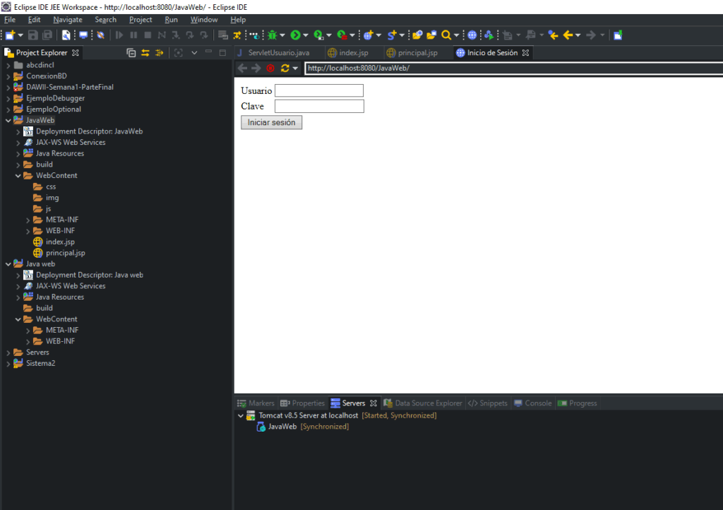The image size is (723, 510).
Task: Click the Search magnifier toolbar icon
Action: [446, 35]
